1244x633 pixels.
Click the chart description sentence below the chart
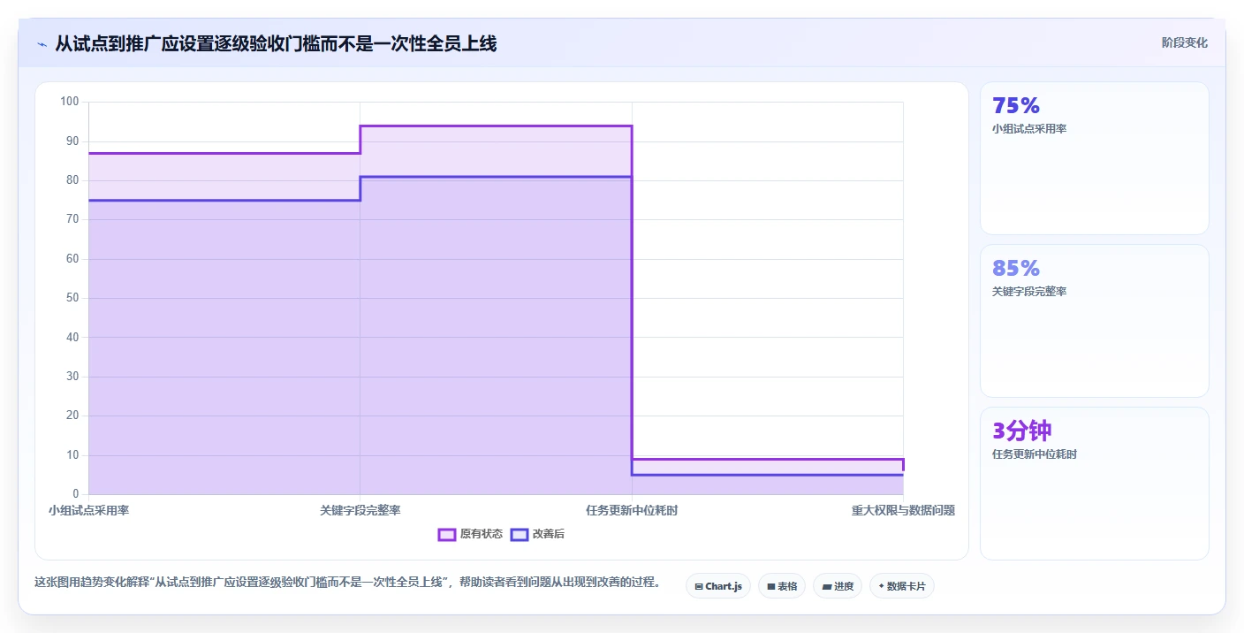click(347, 583)
